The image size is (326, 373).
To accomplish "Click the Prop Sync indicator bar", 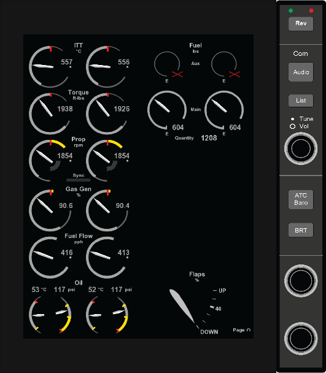I will pyautogui.click(x=79, y=180).
